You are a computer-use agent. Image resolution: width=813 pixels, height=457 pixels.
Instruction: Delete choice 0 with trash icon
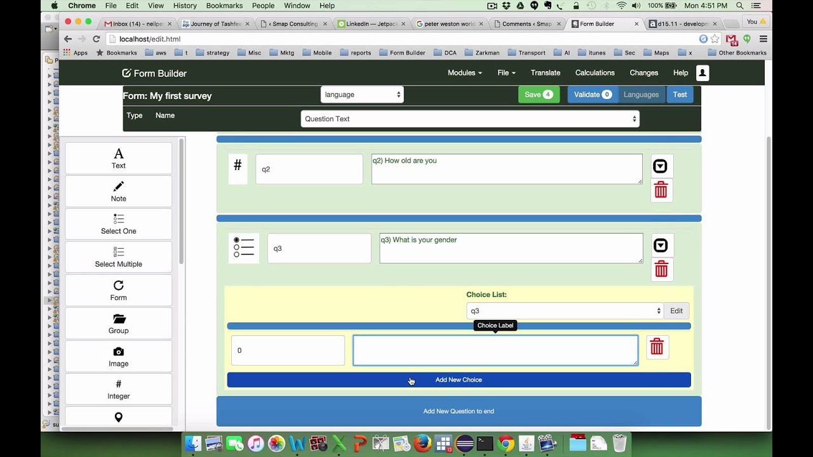(x=657, y=347)
